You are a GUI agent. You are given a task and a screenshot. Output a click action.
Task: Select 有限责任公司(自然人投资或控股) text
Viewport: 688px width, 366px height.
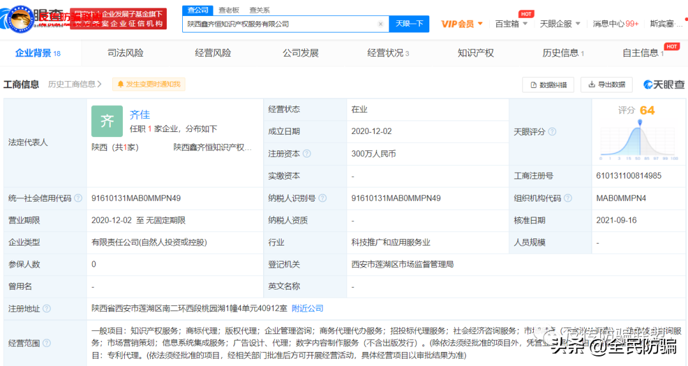click(148, 242)
